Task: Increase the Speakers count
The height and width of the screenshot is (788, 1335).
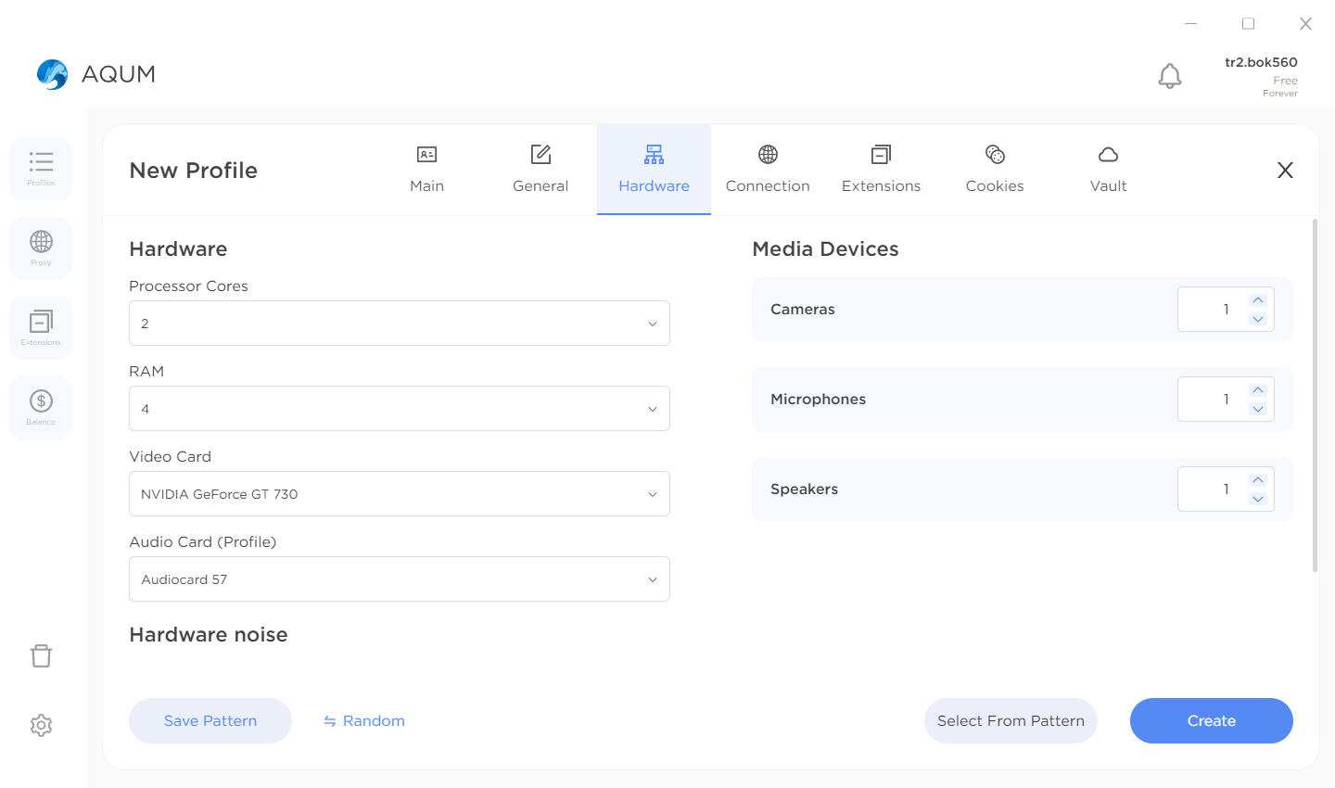Action: [x=1257, y=480]
